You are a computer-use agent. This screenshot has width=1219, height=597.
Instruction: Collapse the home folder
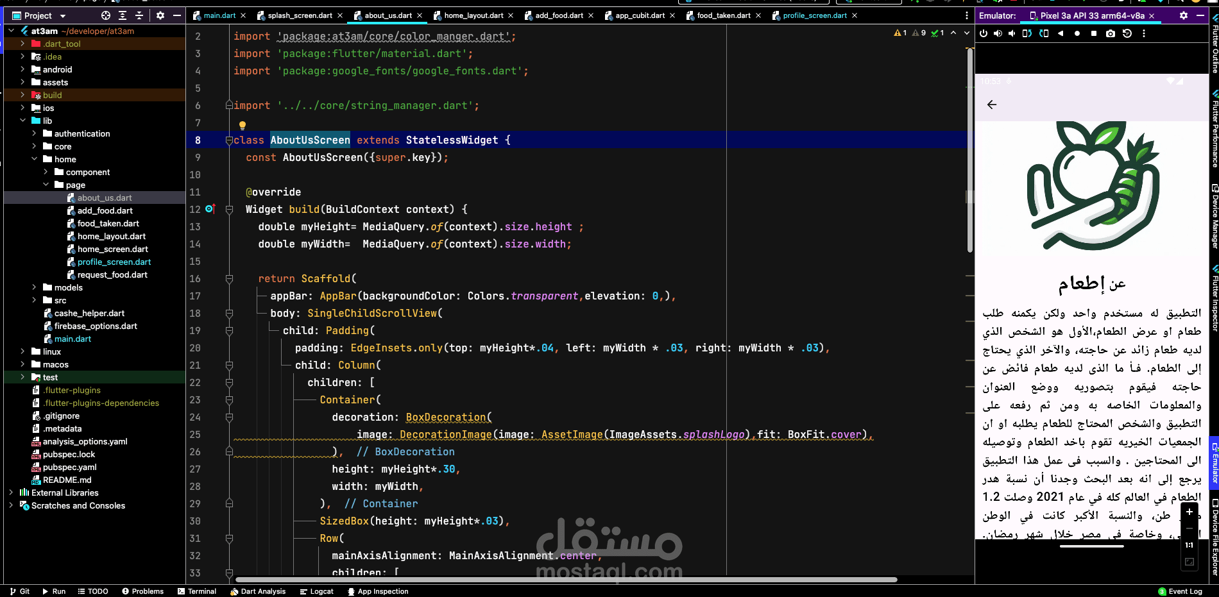pos(34,159)
